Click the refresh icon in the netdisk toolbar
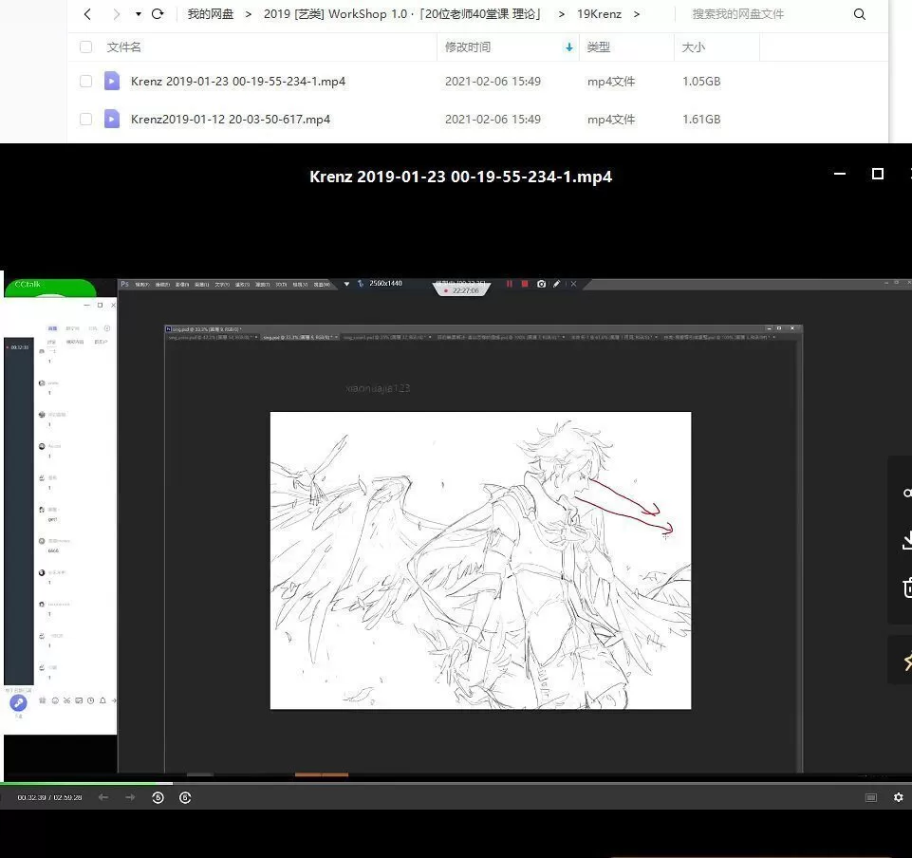Screen dimensions: 912x858 click(x=158, y=14)
